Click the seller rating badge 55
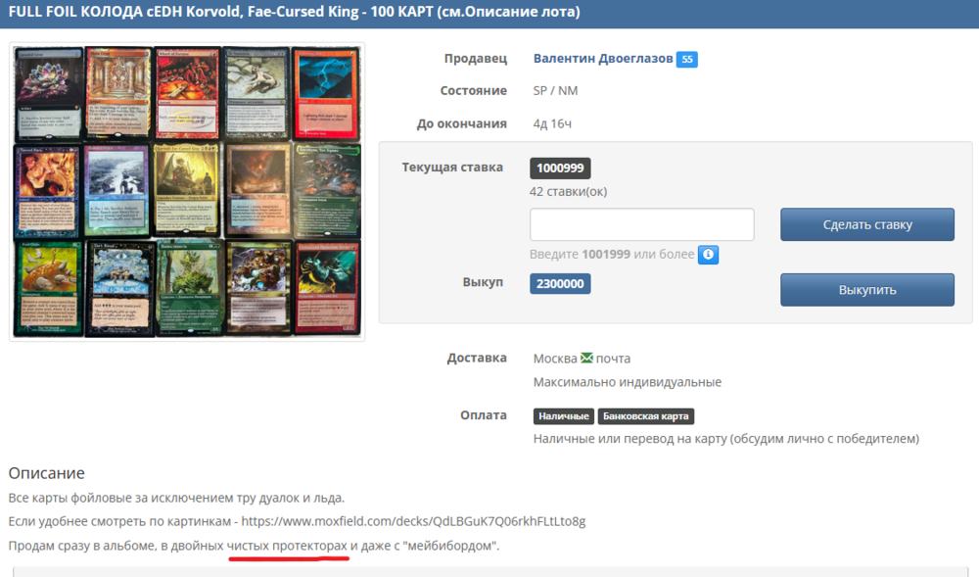 686,60
